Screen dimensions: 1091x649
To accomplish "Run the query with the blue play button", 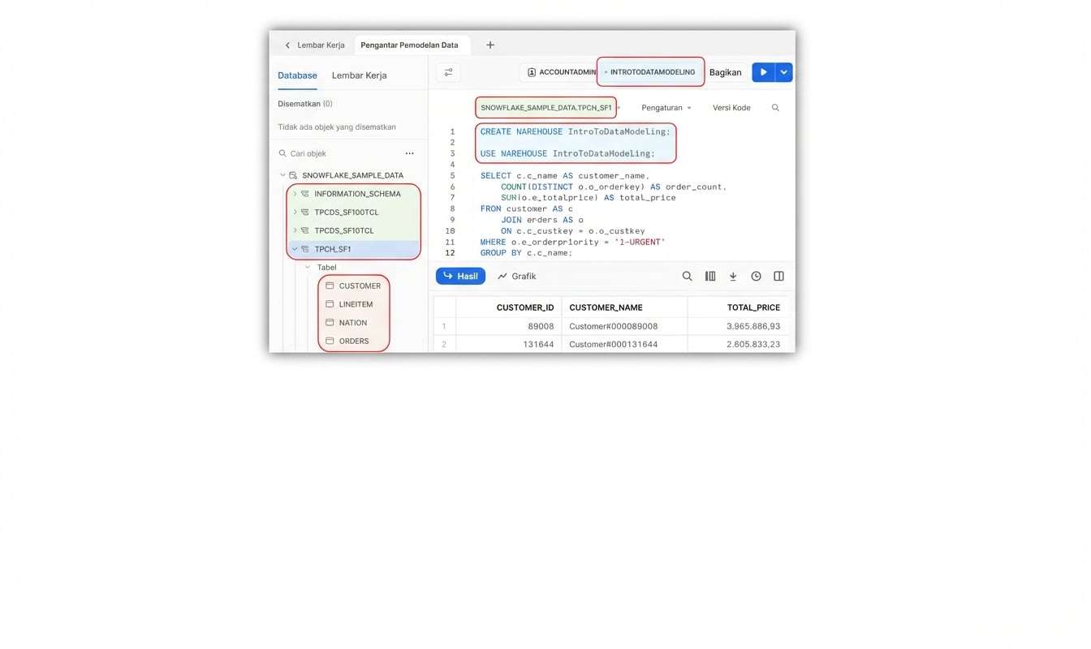I will pos(763,72).
